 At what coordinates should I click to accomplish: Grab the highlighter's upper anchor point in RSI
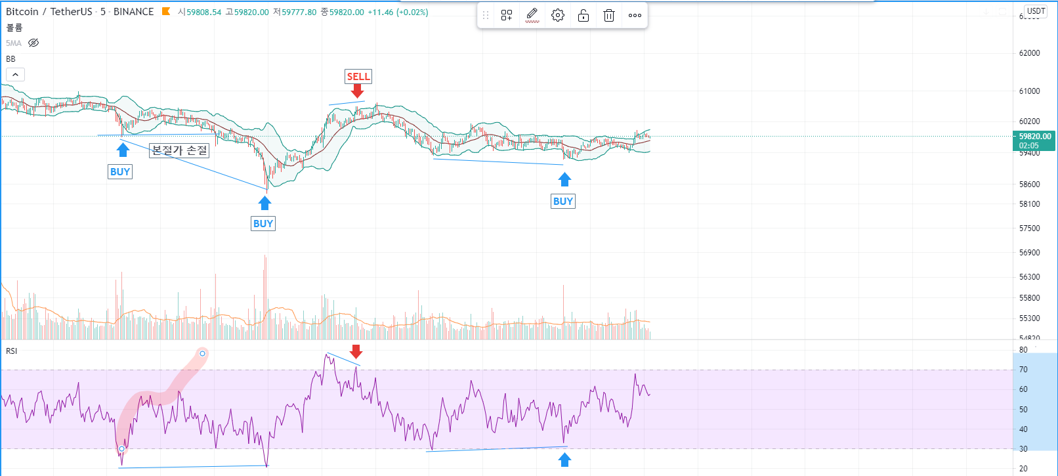coord(202,354)
